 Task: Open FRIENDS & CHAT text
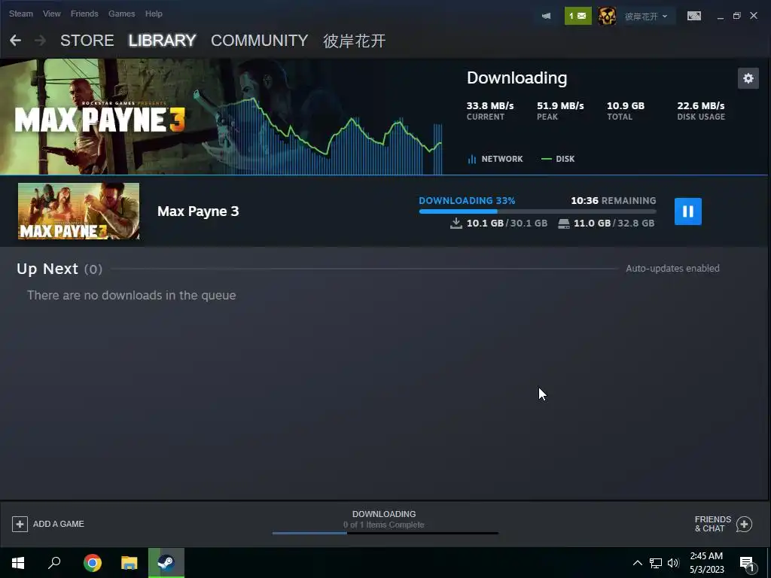(712, 524)
